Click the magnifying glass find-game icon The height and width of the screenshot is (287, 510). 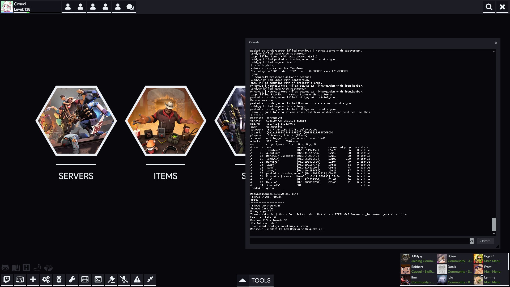(489, 7)
